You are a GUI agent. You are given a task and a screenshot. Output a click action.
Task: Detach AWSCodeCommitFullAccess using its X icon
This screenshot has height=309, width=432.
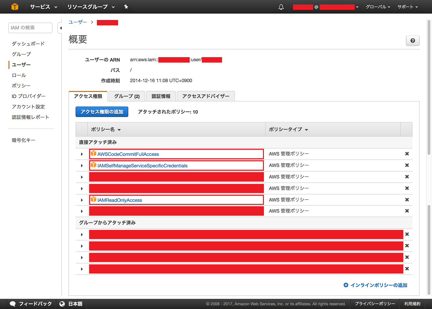pos(407,153)
